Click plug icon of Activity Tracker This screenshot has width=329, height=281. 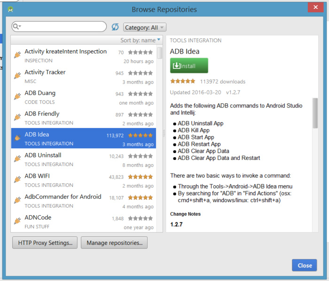[18, 76]
